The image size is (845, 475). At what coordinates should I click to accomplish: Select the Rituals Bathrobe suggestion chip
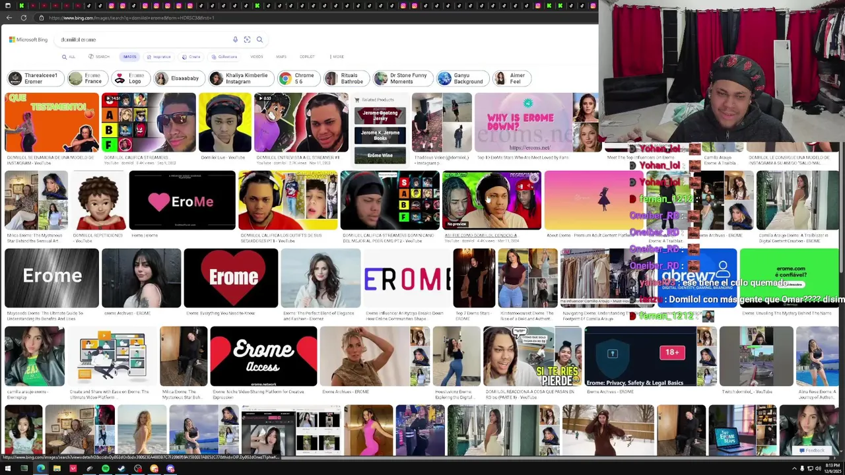click(345, 79)
